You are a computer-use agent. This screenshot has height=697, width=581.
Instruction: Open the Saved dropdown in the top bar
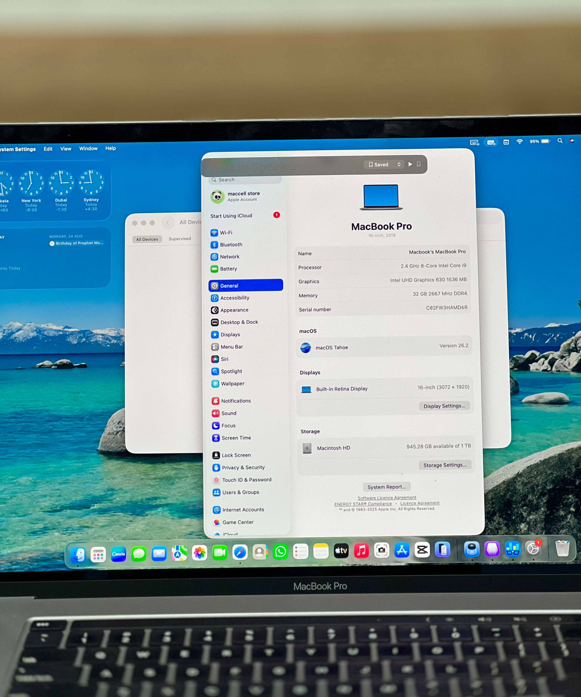pyautogui.click(x=384, y=164)
